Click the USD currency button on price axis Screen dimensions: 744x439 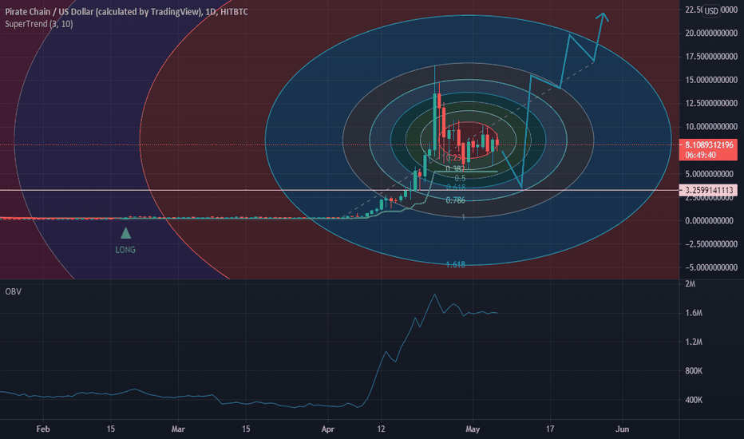tap(710, 11)
